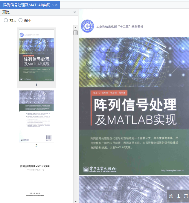This screenshot has width=189, height=203.
Task: Click the 电子工业出版社 publisher logo
Action: [x=100, y=169]
